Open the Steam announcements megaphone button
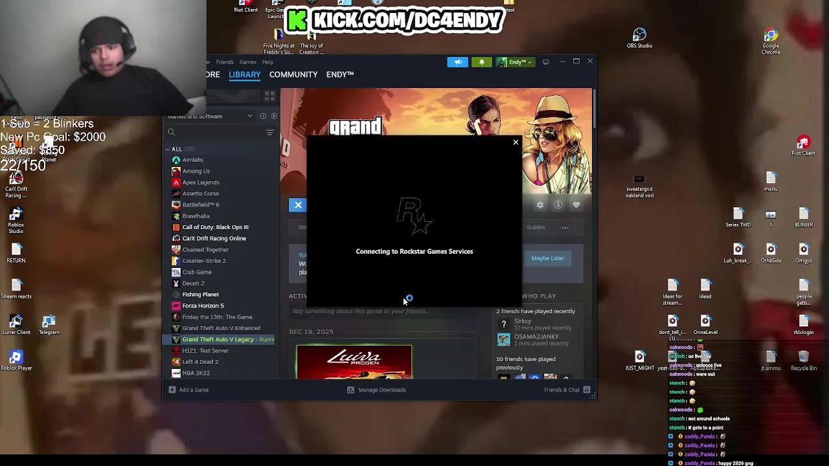Viewport: 829px width, 466px height. (x=457, y=62)
